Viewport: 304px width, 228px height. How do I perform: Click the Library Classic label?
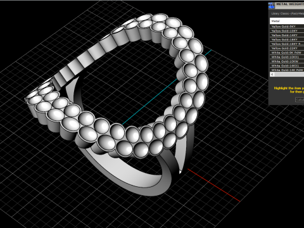click(x=288, y=13)
